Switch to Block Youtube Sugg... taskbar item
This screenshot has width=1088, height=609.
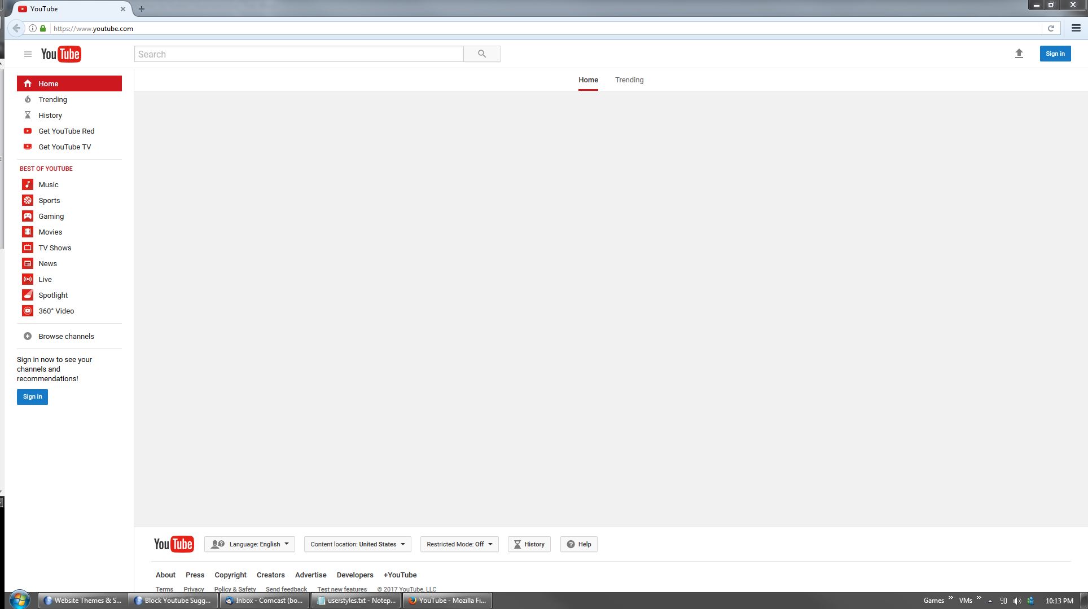[173, 601]
